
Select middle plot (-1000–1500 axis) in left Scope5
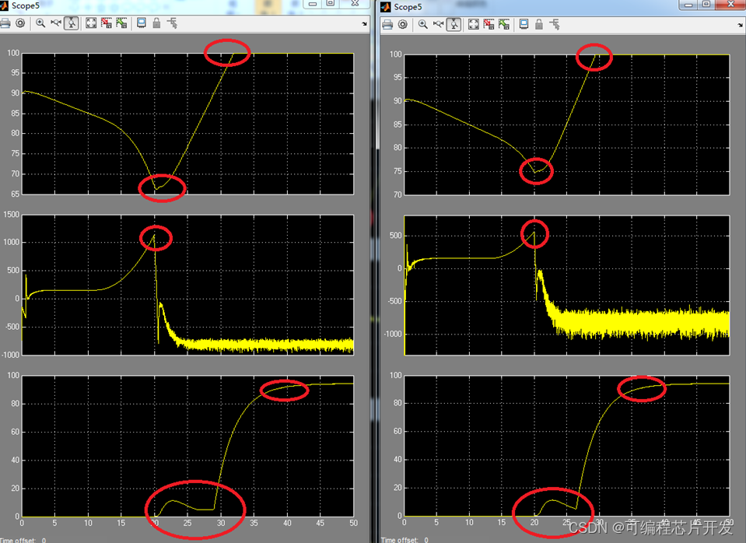(x=188, y=285)
